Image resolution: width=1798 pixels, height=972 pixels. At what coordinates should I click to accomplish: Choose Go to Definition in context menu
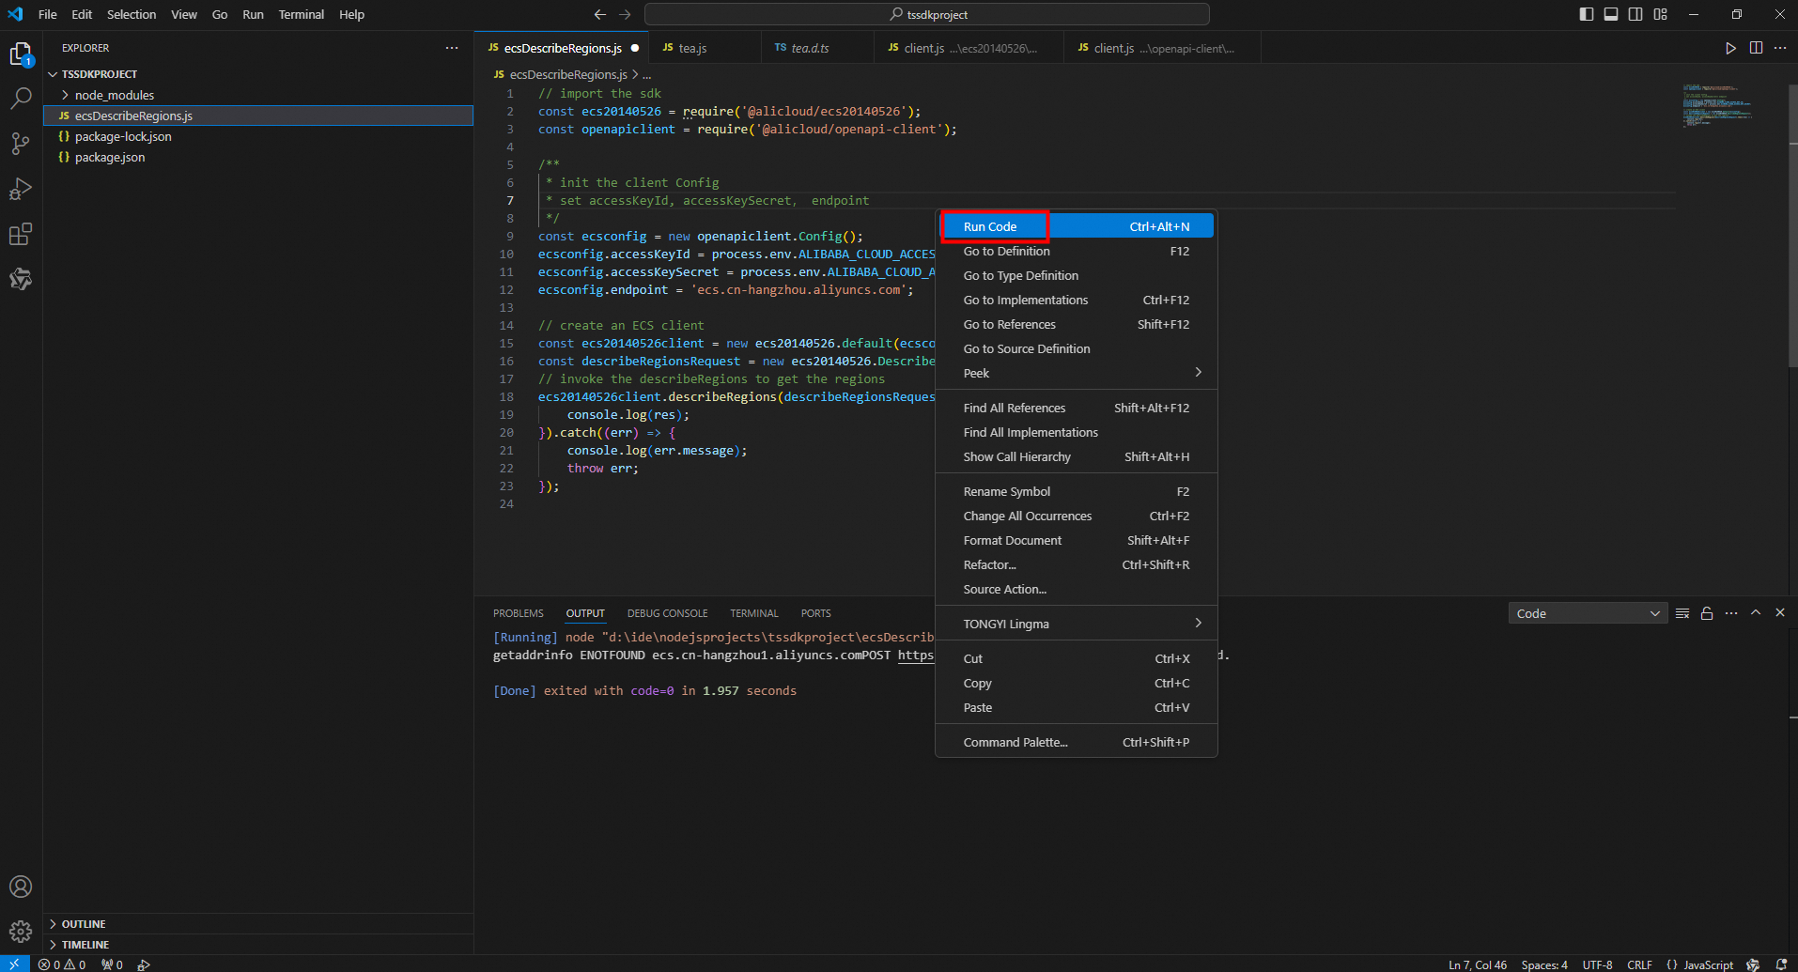[x=1077, y=251]
